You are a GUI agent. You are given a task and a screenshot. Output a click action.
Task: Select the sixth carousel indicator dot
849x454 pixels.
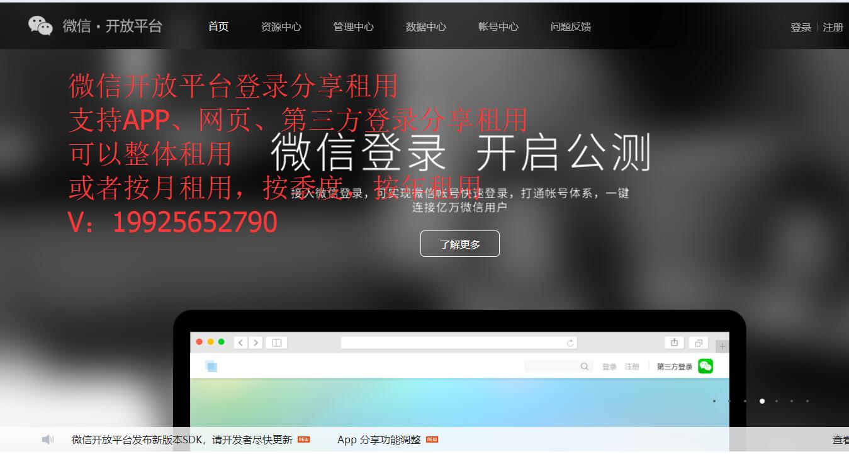791,401
